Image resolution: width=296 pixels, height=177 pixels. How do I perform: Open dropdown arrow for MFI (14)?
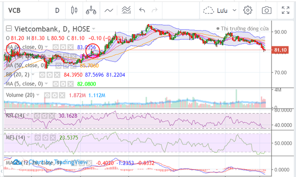coord(29,137)
